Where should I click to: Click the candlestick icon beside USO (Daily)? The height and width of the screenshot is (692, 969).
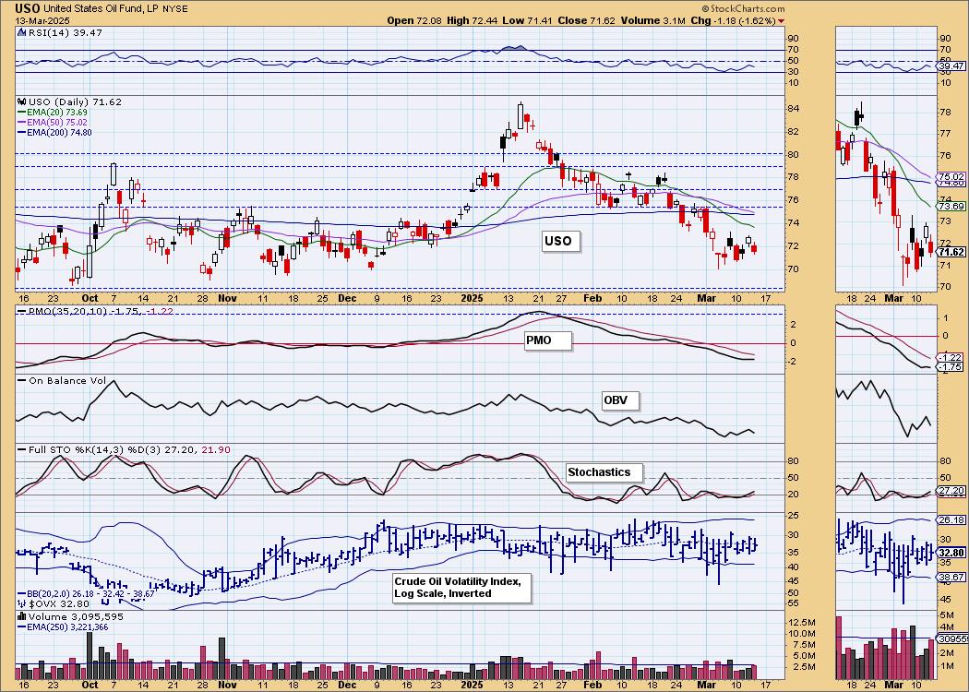[21, 101]
